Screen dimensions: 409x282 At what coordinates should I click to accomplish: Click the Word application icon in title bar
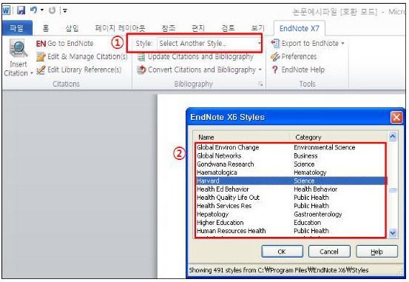6,10
